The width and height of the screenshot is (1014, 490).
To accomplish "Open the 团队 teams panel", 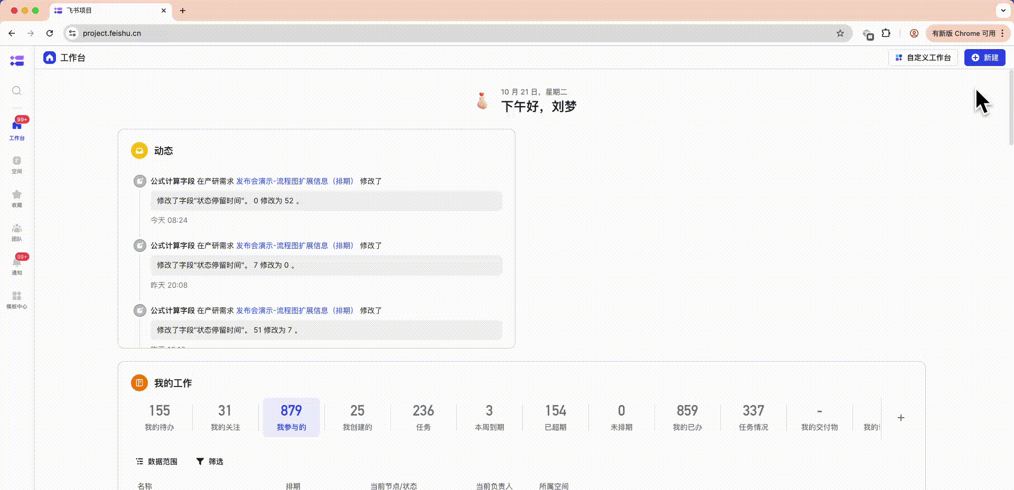I will [16, 232].
